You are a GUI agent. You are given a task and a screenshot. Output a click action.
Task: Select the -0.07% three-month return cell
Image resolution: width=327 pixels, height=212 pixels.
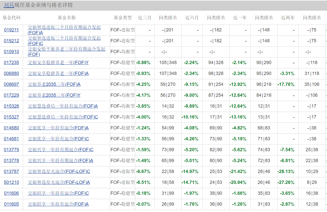pyautogui.click(x=143, y=204)
